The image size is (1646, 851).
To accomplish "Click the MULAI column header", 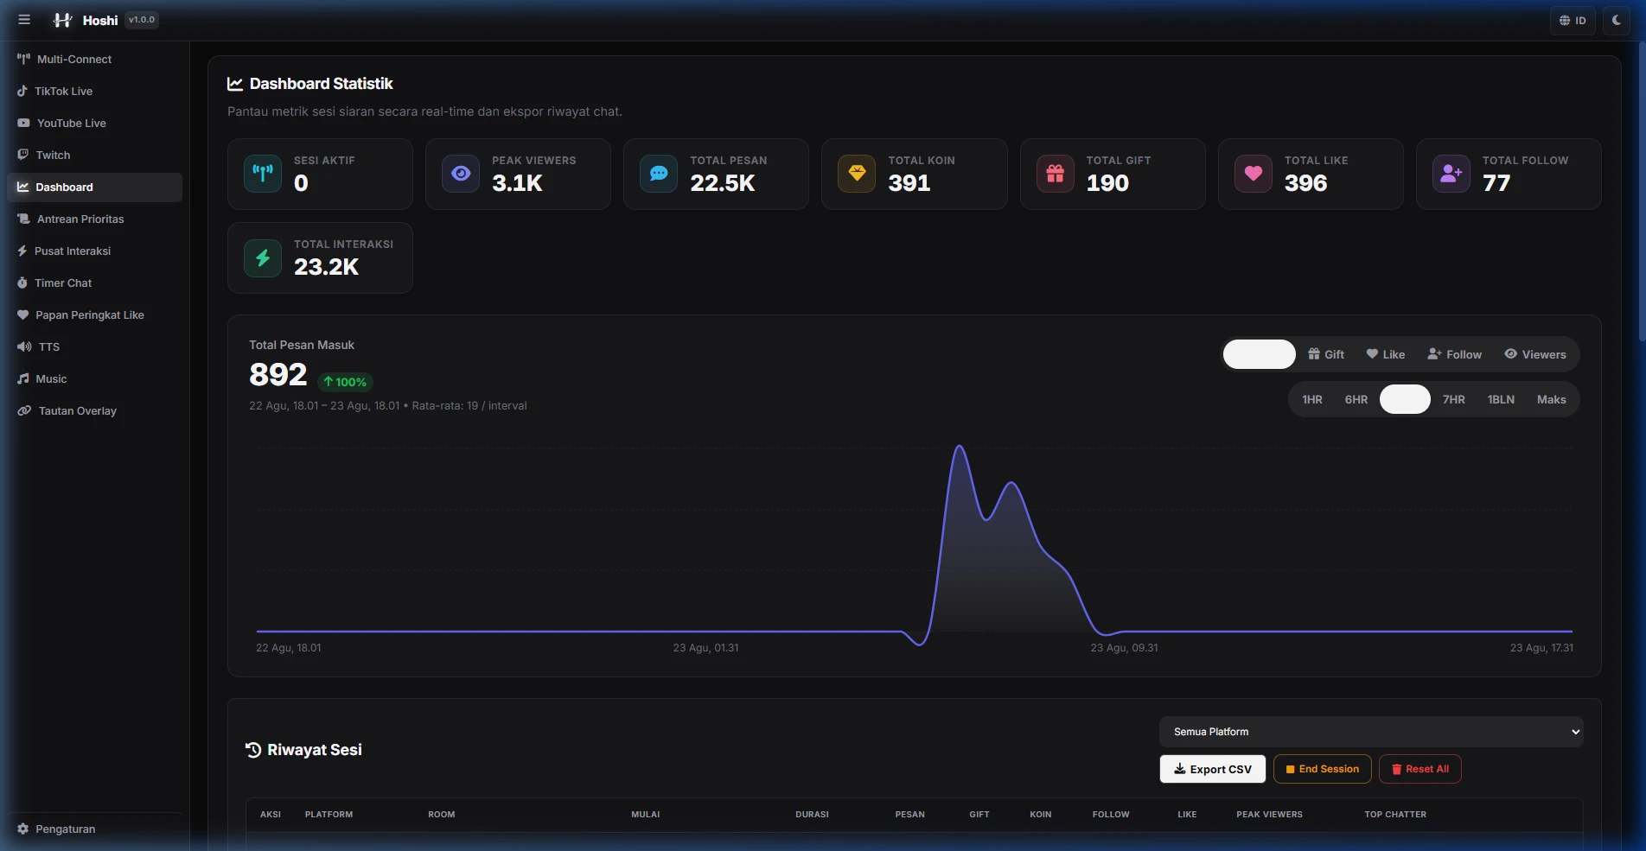I will coord(646,815).
